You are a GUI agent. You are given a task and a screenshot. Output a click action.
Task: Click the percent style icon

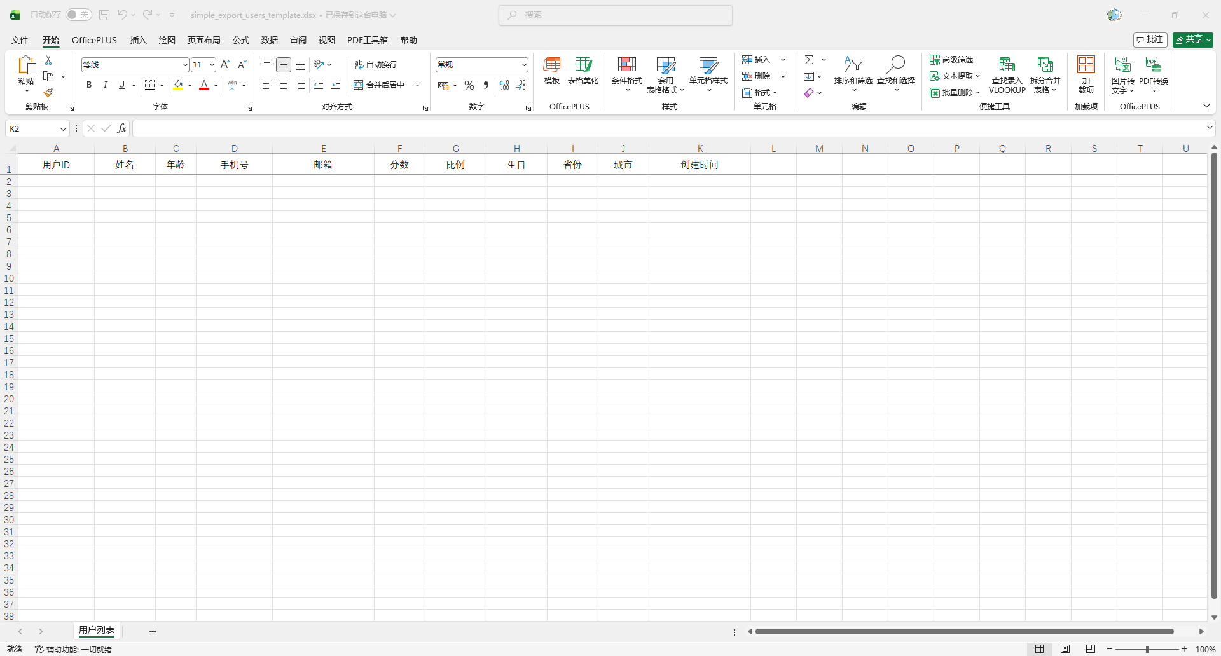click(x=469, y=85)
